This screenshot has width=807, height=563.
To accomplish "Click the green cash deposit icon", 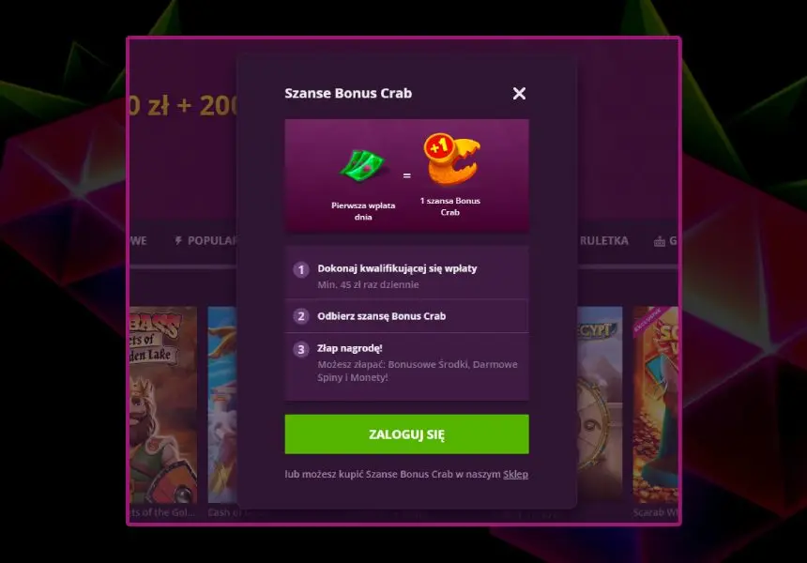I will pyautogui.click(x=362, y=166).
